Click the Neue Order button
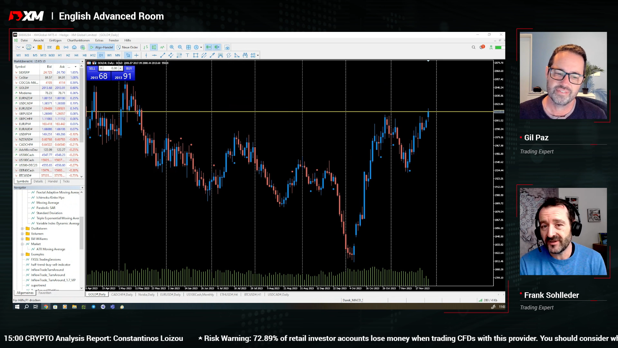This screenshot has width=618, height=348. [x=127, y=47]
